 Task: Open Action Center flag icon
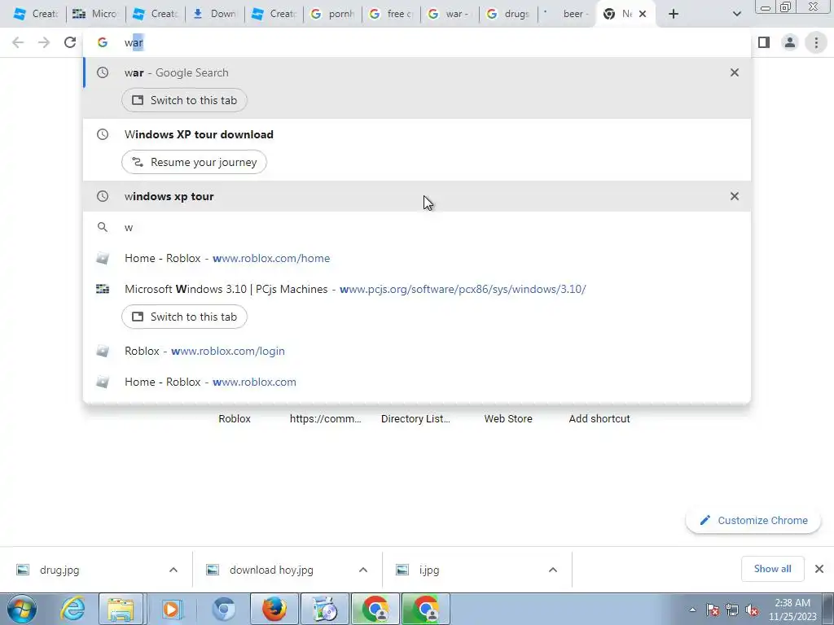(712, 610)
